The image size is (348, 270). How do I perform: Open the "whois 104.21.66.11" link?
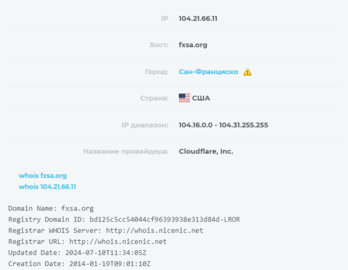pos(48,187)
